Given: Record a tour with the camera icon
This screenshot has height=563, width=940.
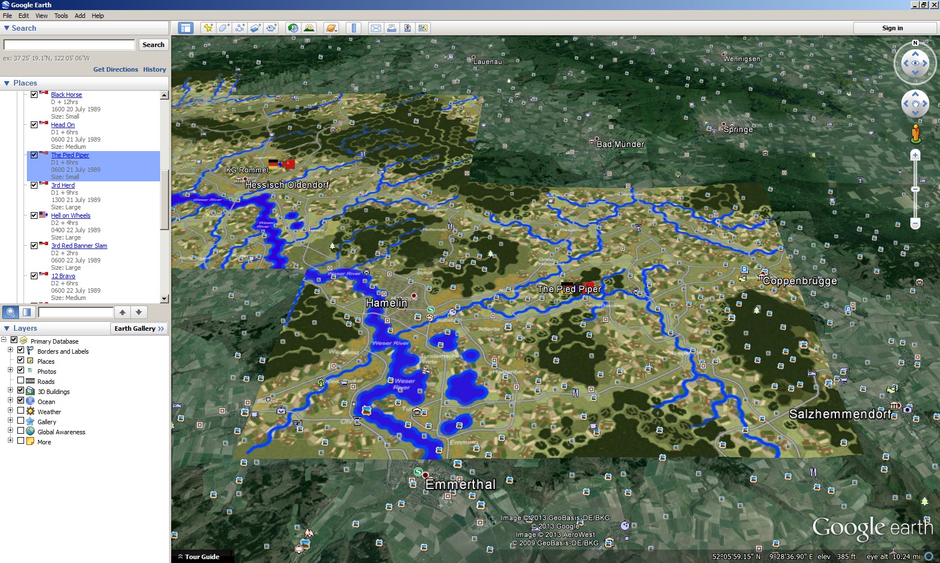Looking at the screenshot, I should coord(271,28).
